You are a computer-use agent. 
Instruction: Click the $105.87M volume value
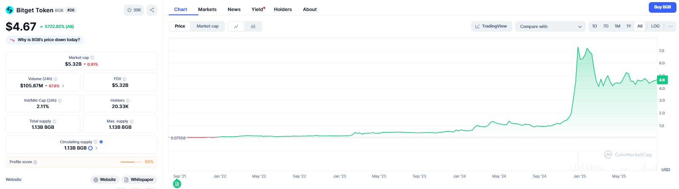(31, 86)
